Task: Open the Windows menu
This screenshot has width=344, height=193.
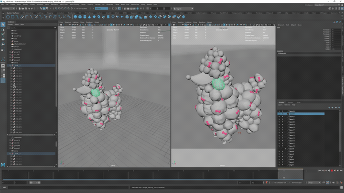Action: [x=40, y=4]
